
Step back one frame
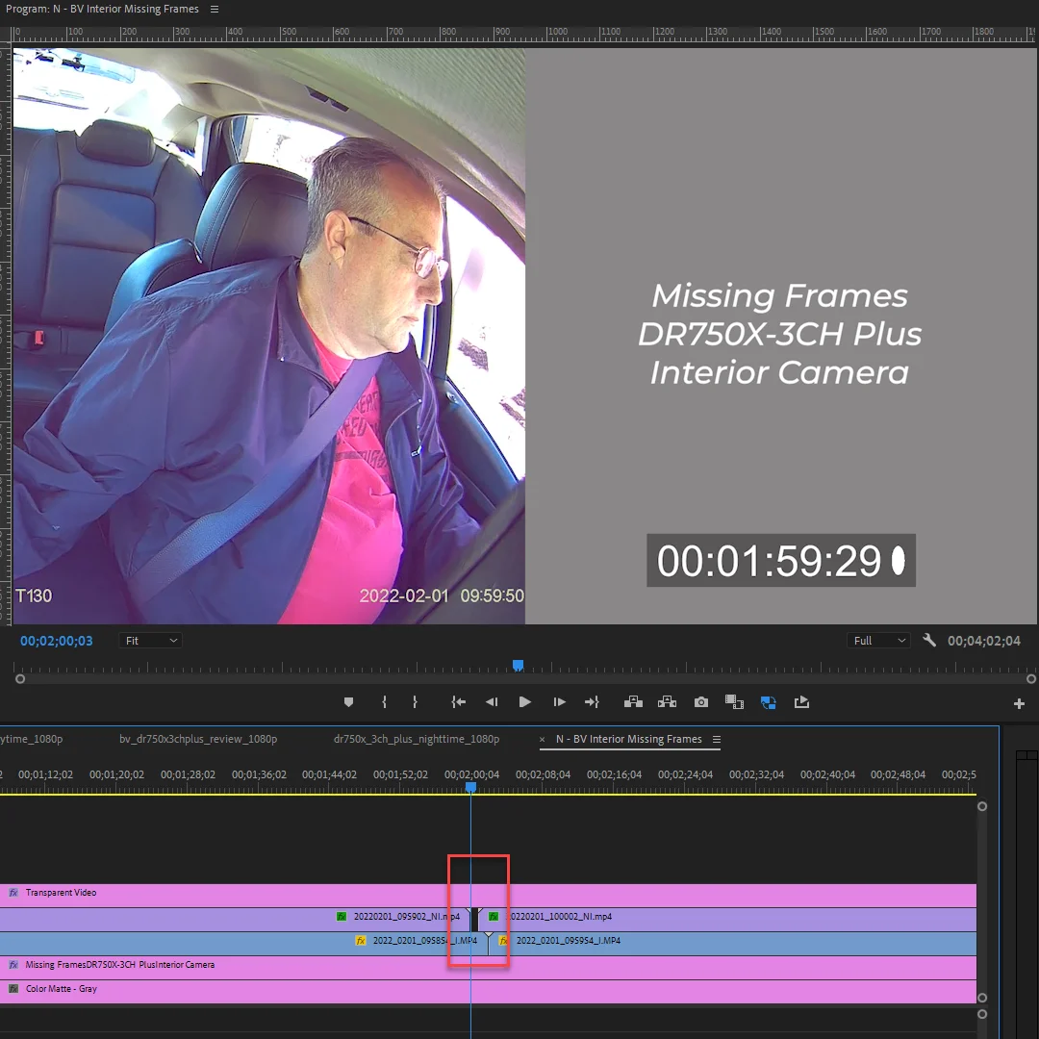[492, 702]
